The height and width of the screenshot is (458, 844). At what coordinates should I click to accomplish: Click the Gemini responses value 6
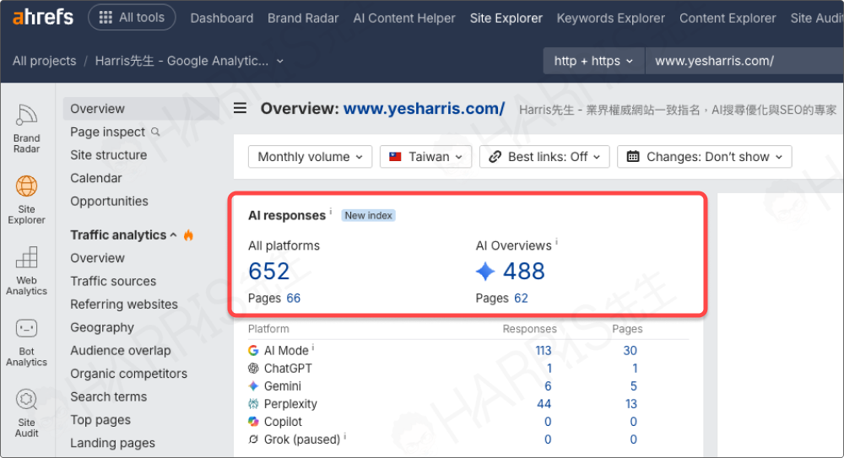tap(548, 386)
